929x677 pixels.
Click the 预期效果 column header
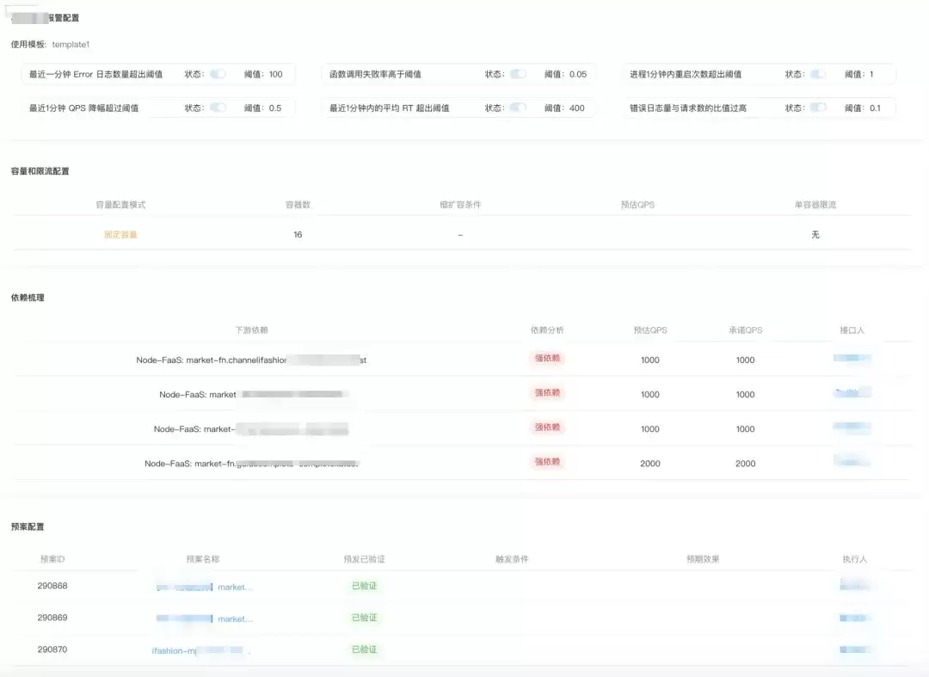pos(703,559)
